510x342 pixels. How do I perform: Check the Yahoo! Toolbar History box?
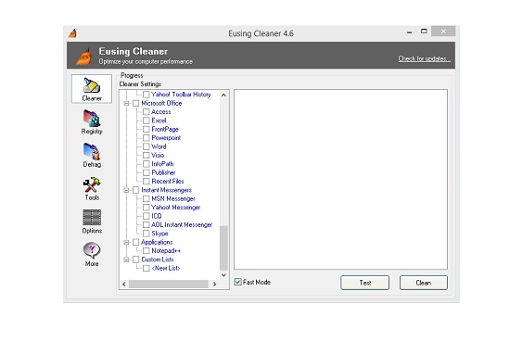click(x=147, y=95)
